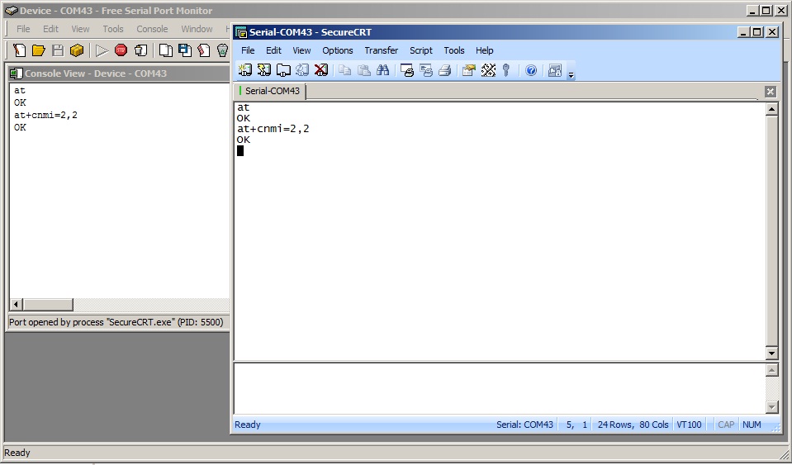
Task: Click the yellow Open folder icon
Action: pos(39,50)
